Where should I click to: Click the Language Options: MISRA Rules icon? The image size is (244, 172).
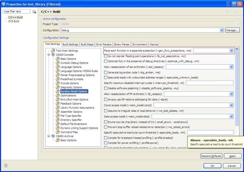58,71
